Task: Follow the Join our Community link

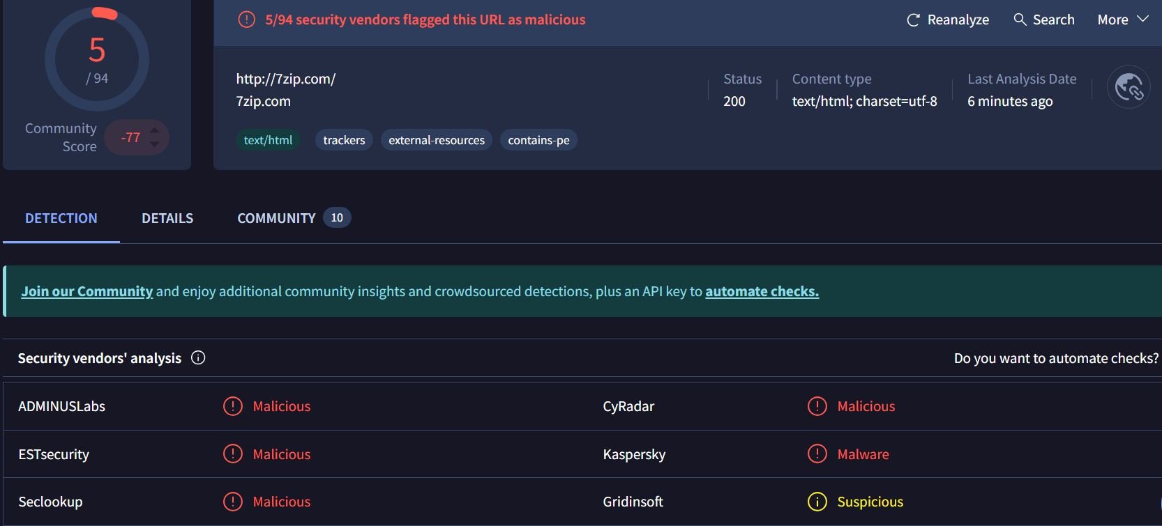Action: 87,291
